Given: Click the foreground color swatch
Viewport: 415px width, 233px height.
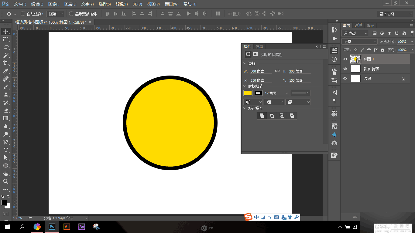Looking at the screenshot, I should point(4,203).
